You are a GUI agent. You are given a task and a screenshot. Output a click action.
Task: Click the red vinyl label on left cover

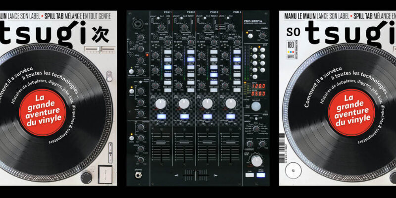coord(43,112)
